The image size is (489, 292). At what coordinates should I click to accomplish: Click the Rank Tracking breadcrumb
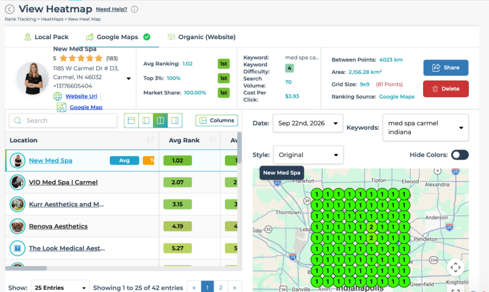[20, 19]
